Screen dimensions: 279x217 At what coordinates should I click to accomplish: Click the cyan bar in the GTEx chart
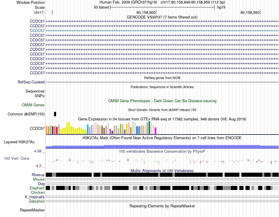pyautogui.click(x=88, y=129)
